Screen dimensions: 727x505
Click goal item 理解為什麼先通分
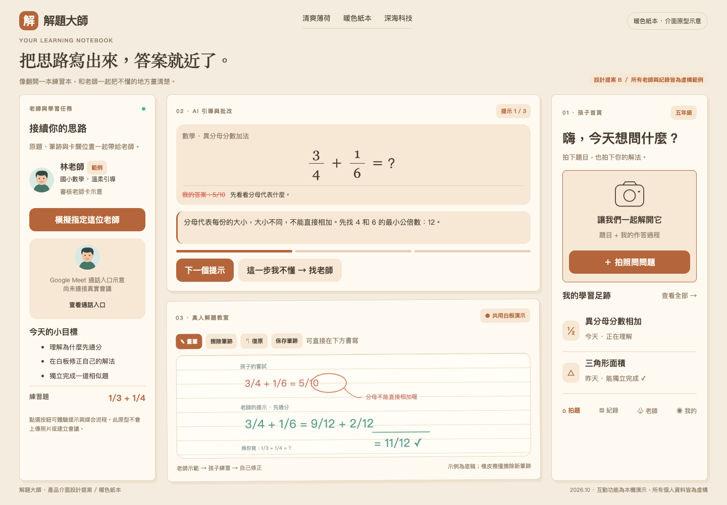click(76, 347)
